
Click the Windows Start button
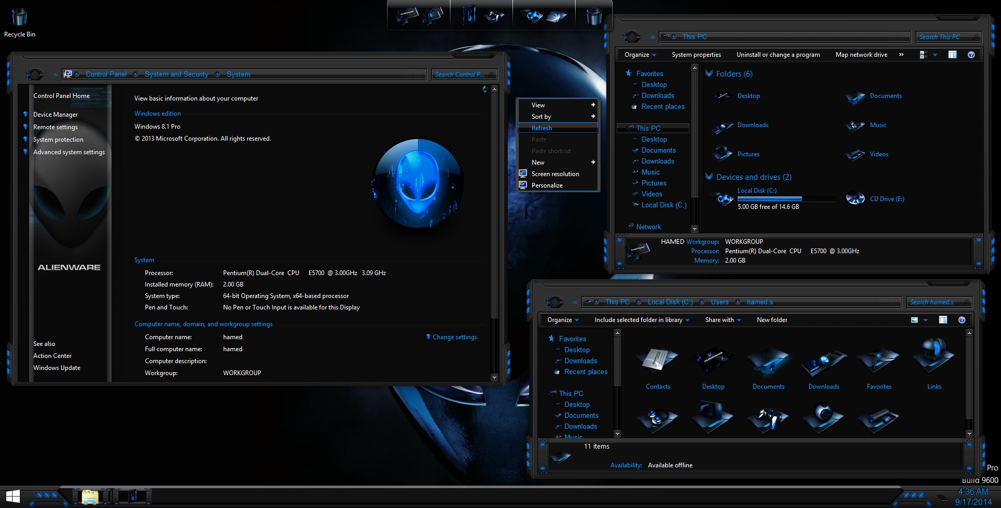pos(13,496)
